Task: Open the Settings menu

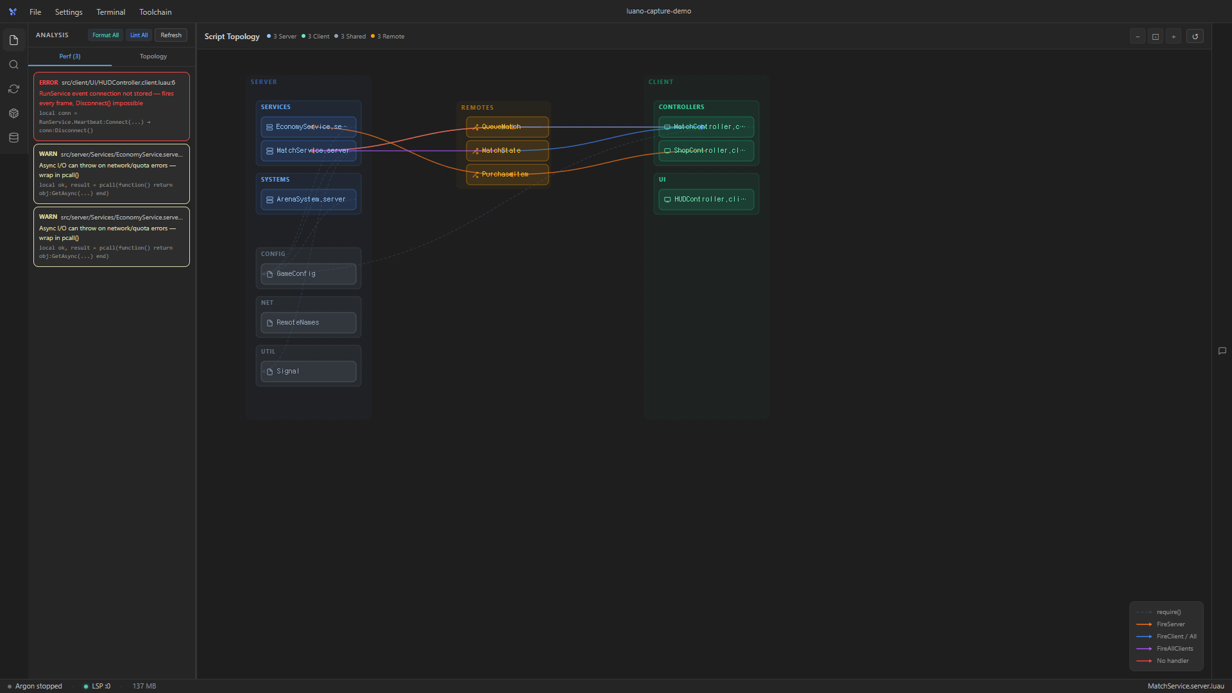Action: pyautogui.click(x=69, y=12)
